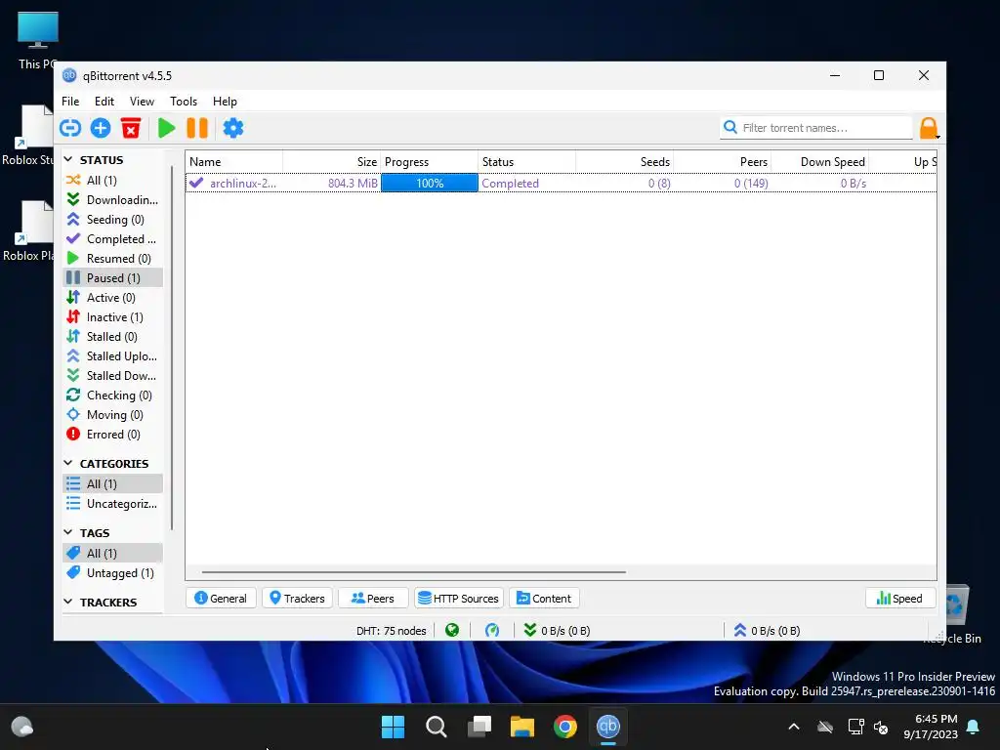This screenshot has width=1000, height=750.
Task: Select the Active (0) status filter
Action: pyautogui.click(x=112, y=298)
